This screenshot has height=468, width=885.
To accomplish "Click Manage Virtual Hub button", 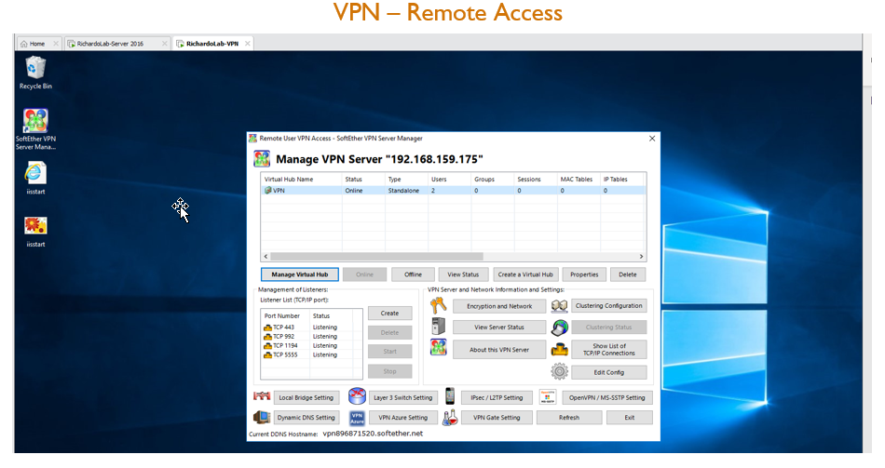I will pos(300,274).
